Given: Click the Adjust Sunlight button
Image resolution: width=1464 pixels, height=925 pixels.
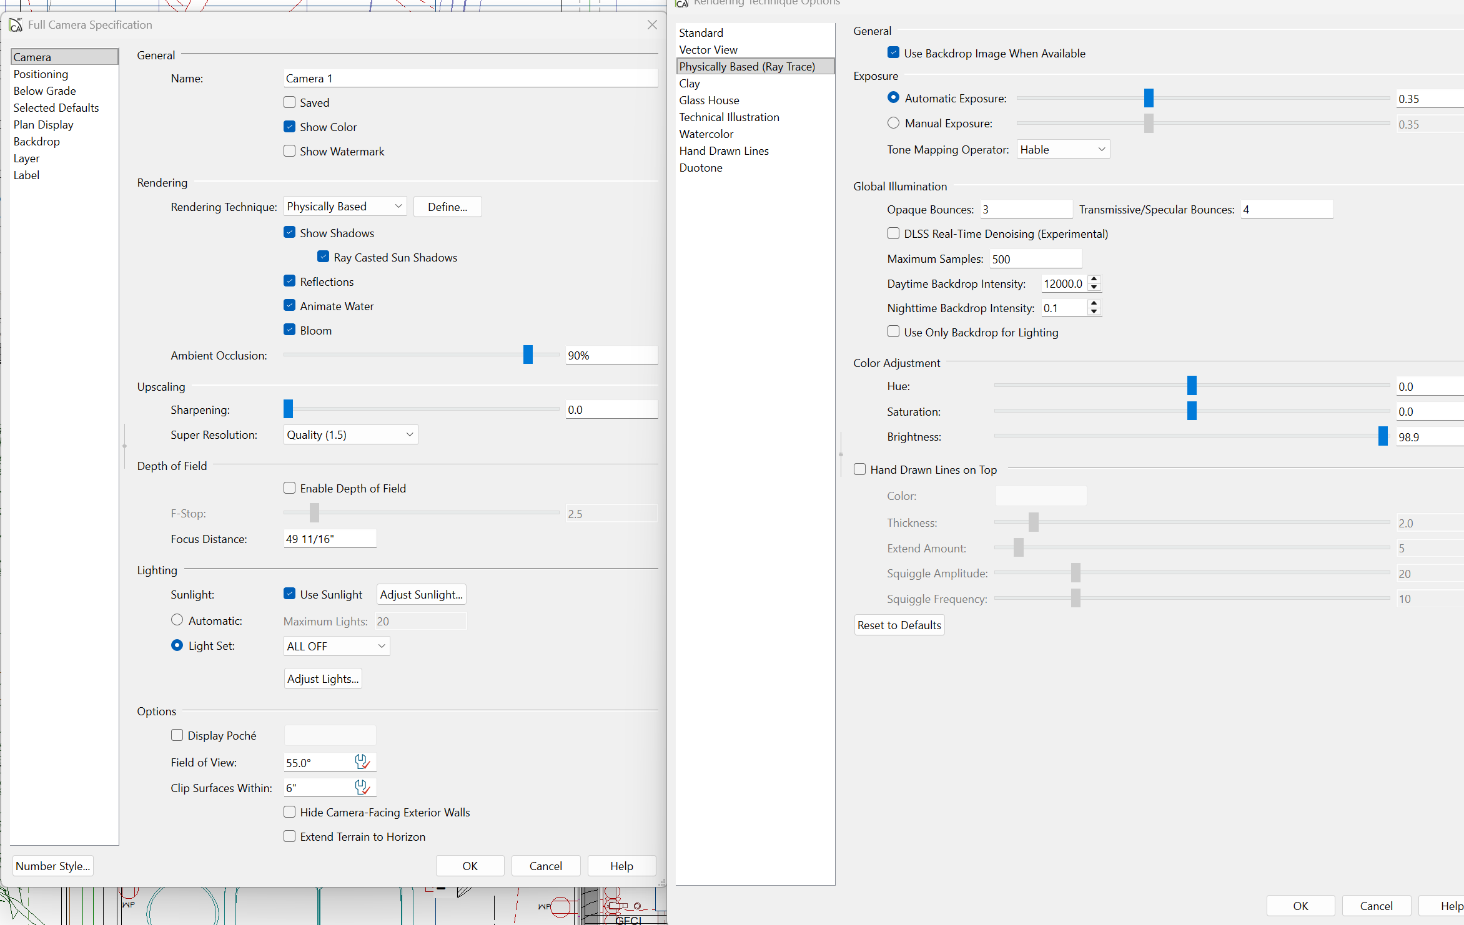Looking at the screenshot, I should pos(422,594).
